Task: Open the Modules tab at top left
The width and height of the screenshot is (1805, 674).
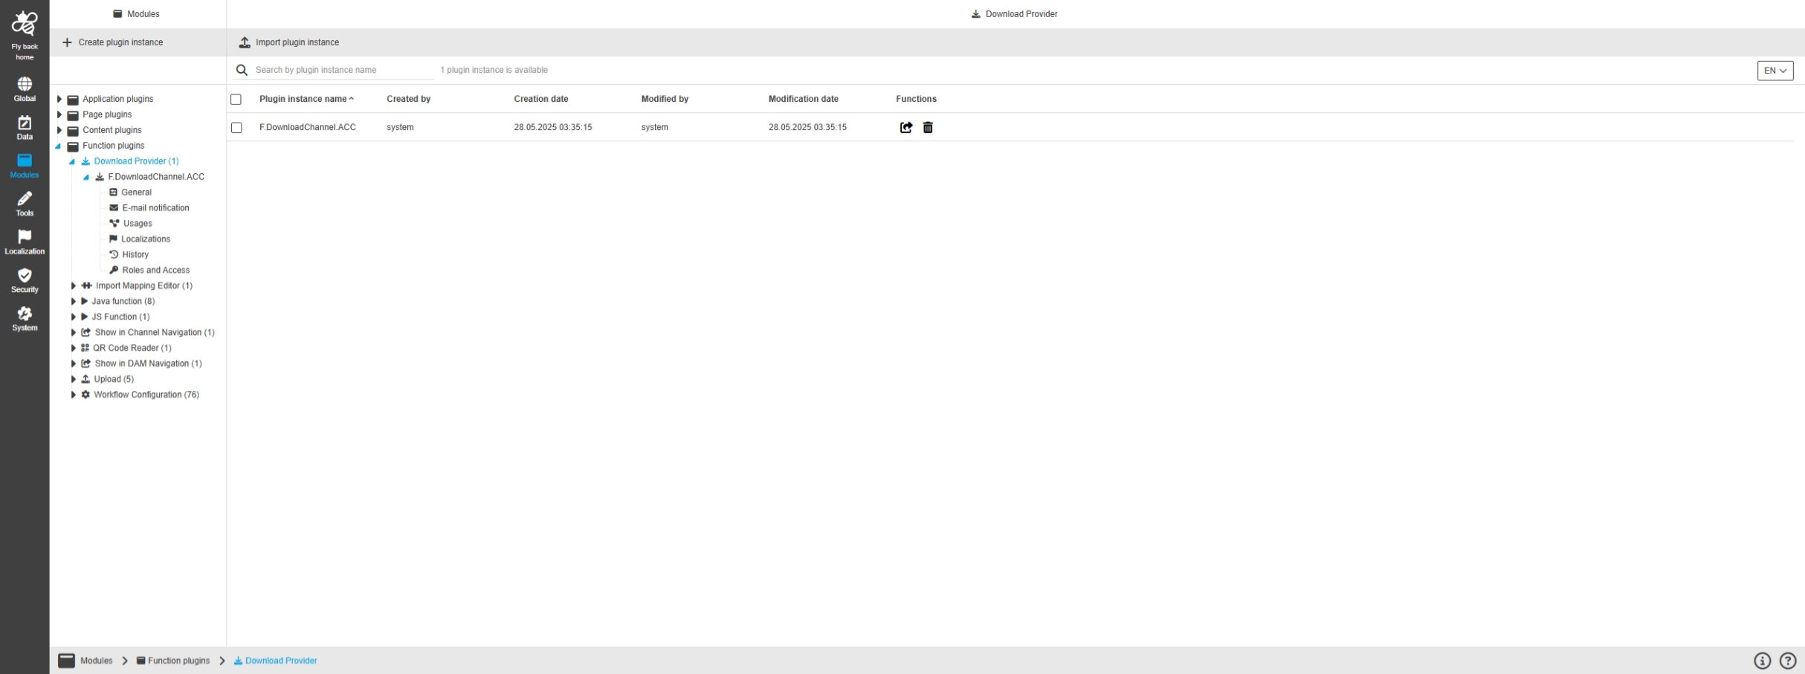Action: pyautogui.click(x=137, y=14)
